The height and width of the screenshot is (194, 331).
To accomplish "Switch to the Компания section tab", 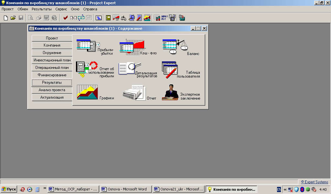I will point(52,45).
